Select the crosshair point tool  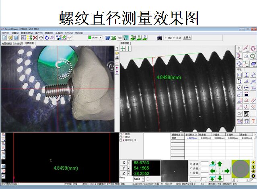click(239, 48)
